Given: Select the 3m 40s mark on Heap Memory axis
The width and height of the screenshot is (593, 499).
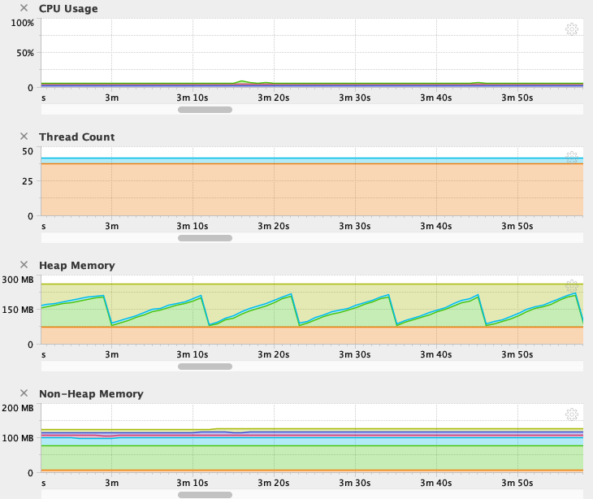Looking at the screenshot, I should point(436,355).
